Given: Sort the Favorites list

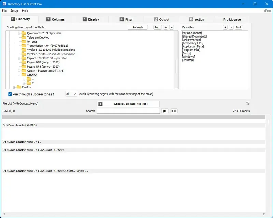Looking at the screenshot, I should tap(238, 27).
